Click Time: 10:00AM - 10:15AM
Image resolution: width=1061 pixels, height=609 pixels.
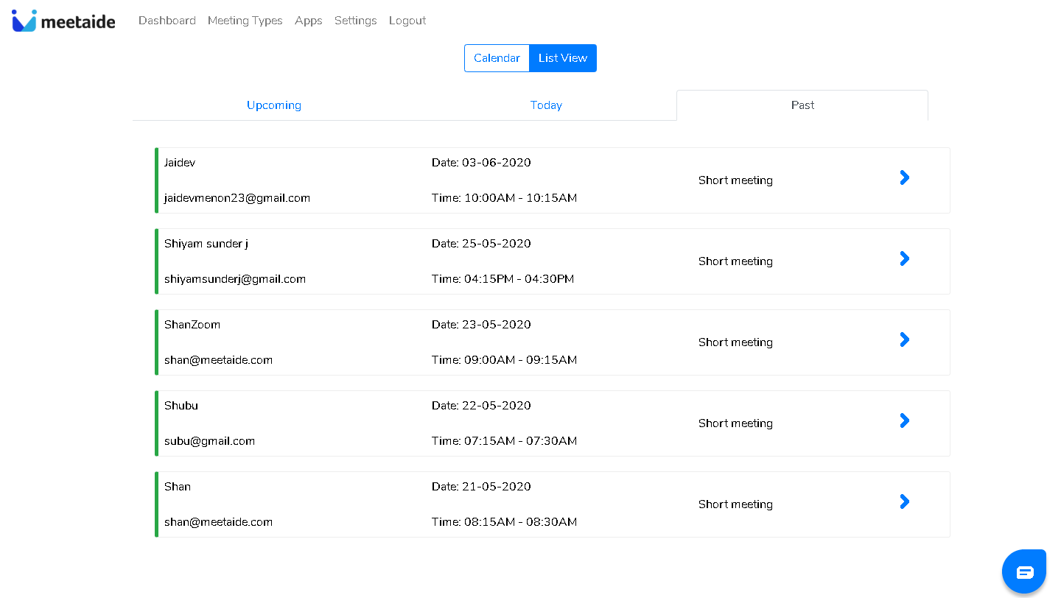(x=505, y=198)
